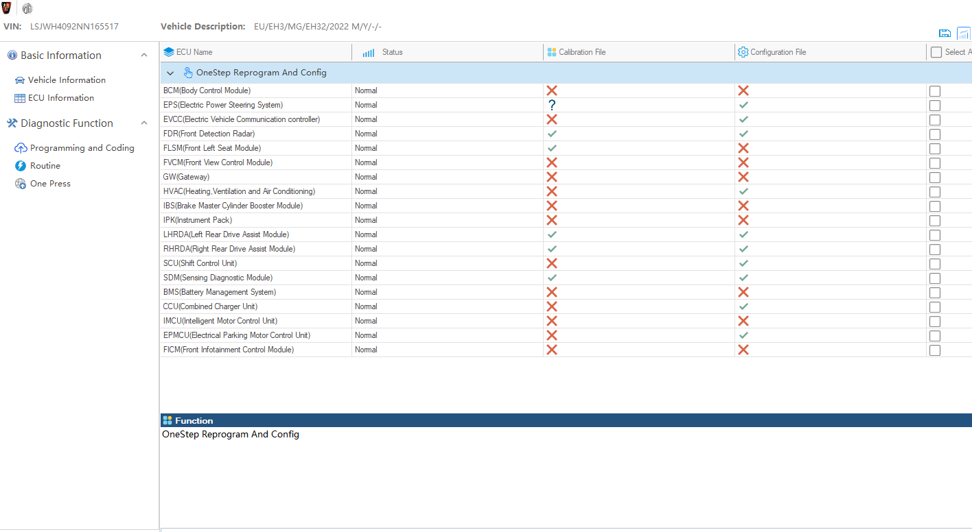This screenshot has height=532, width=972.
Task: Click the red X calibration icon for BCM
Action: pos(551,90)
